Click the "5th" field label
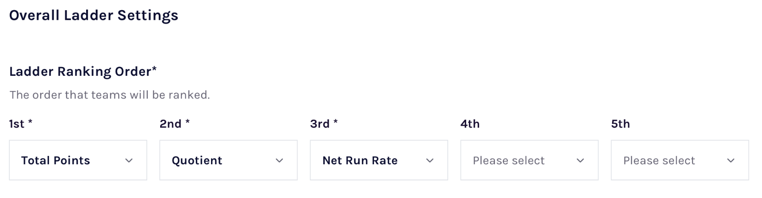Image resolution: width=762 pixels, height=198 pixels. point(620,124)
